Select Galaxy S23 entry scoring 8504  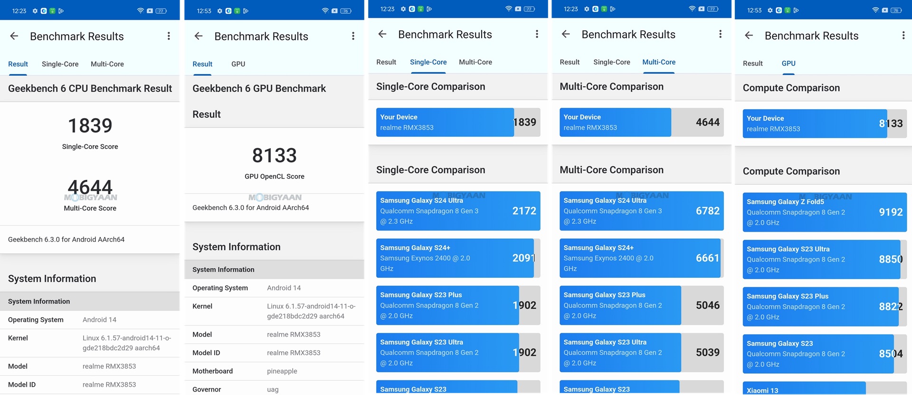coord(825,354)
